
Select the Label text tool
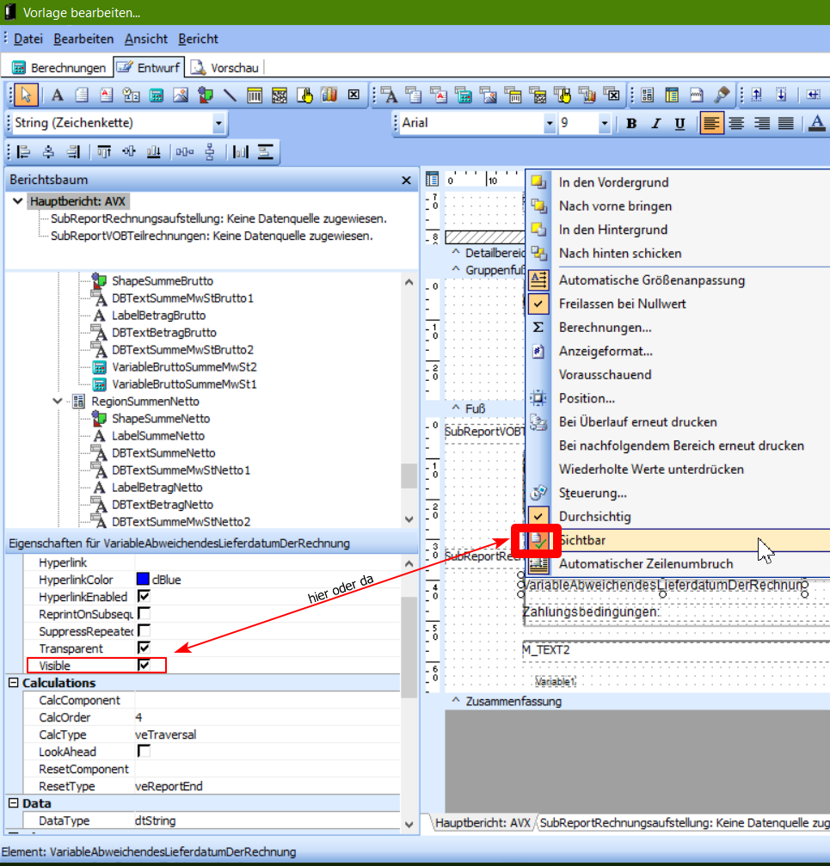[57, 95]
